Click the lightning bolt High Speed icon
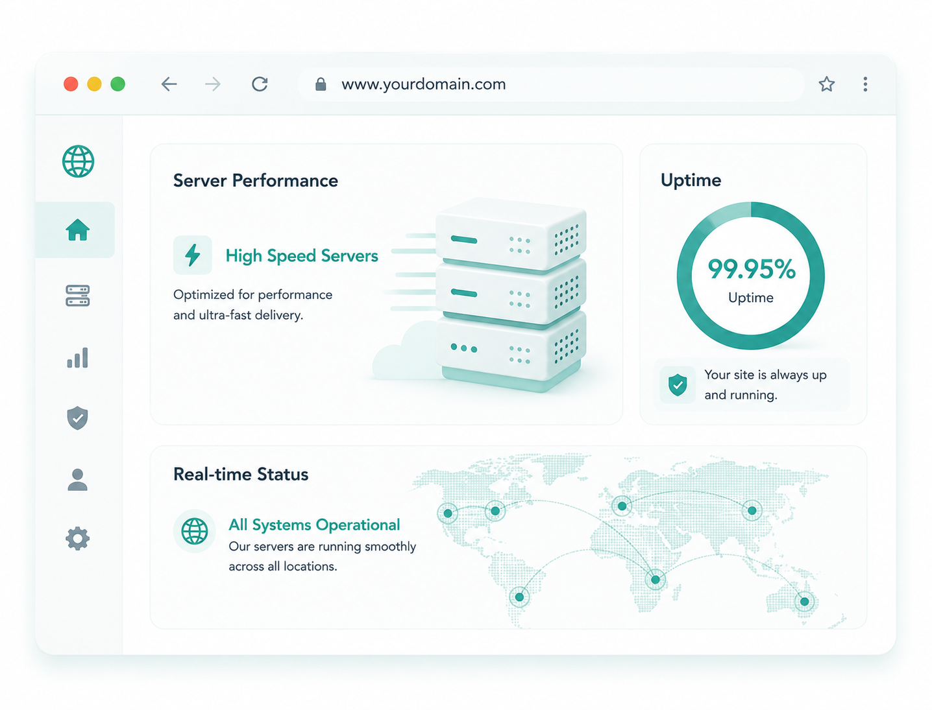932x710 pixels. [x=192, y=255]
